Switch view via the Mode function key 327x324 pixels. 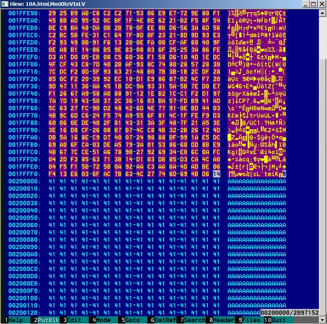(102, 320)
